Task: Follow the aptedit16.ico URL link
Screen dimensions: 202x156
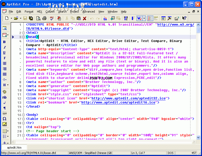Action: click(x=118, y=102)
